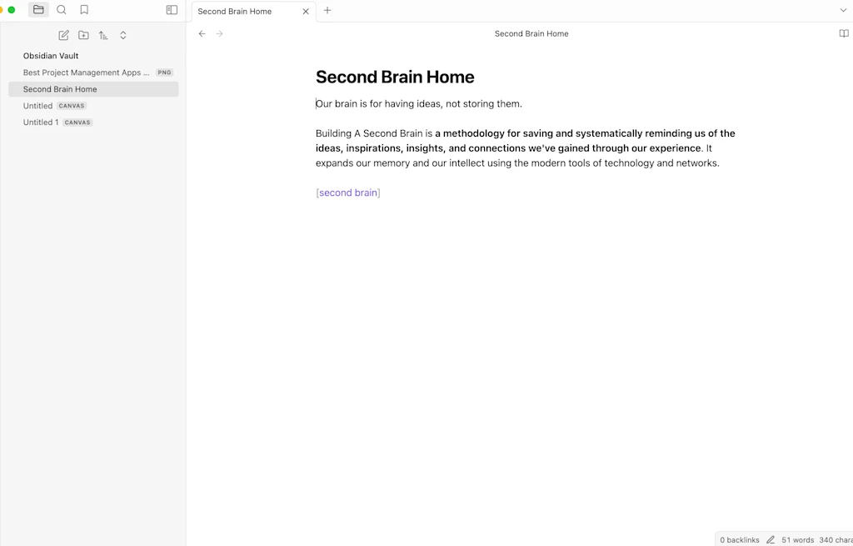Open the Bookmarks pane
853x546 pixels.
83,9
